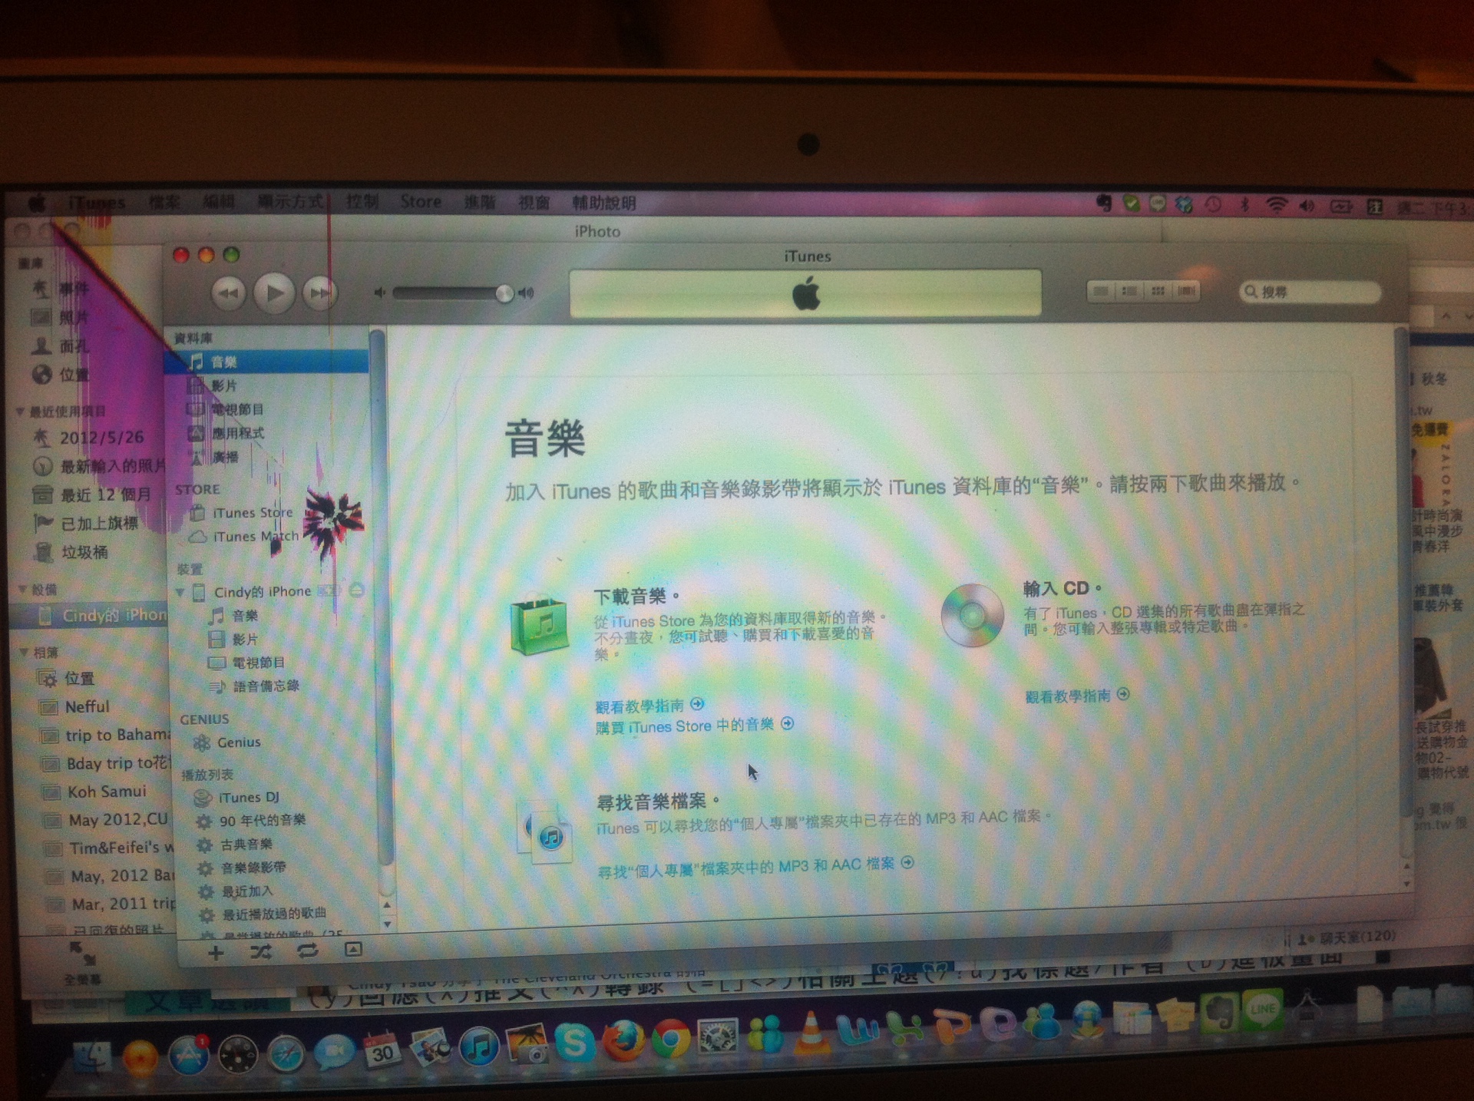The image size is (1474, 1101).
Task: Add a new playlist with plus icon
Action: [216, 953]
